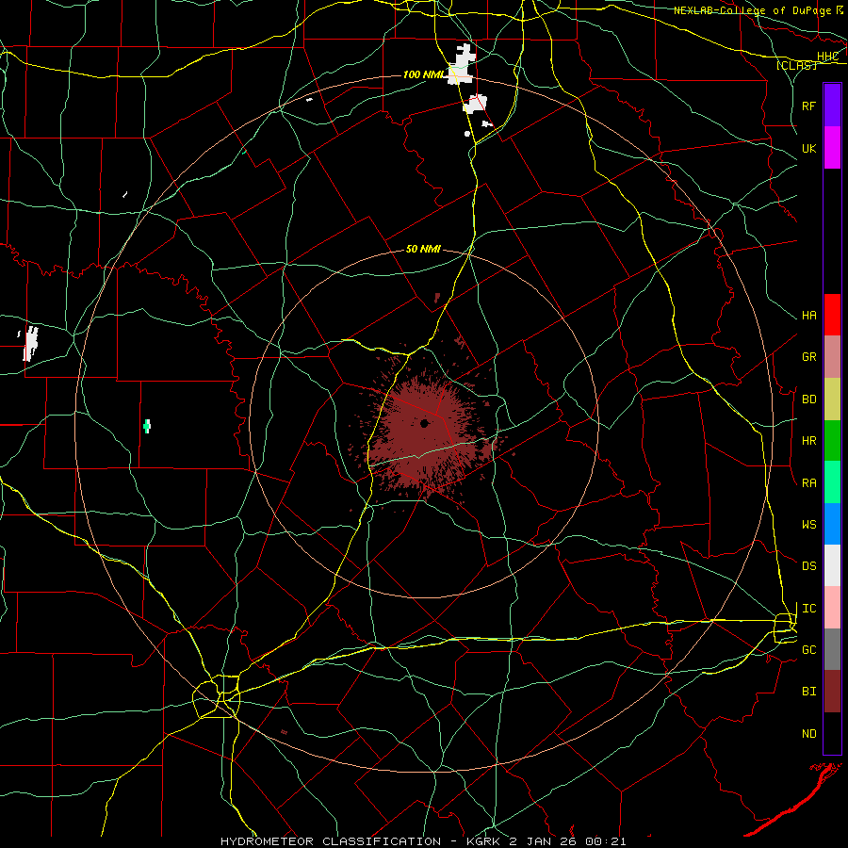Click the black radar site dot at center

(x=425, y=423)
